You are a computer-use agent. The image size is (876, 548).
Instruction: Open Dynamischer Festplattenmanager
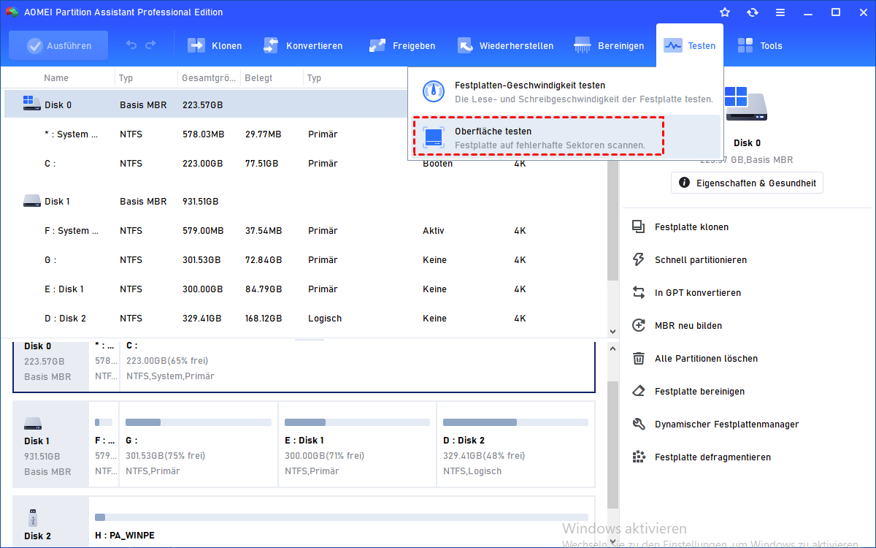[x=726, y=425]
